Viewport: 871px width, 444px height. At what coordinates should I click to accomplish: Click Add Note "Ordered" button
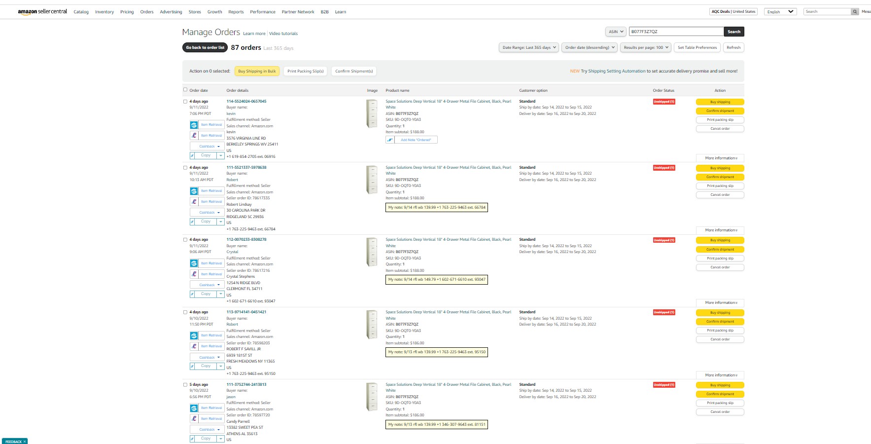pyautogui.click(x=416, y=140)
